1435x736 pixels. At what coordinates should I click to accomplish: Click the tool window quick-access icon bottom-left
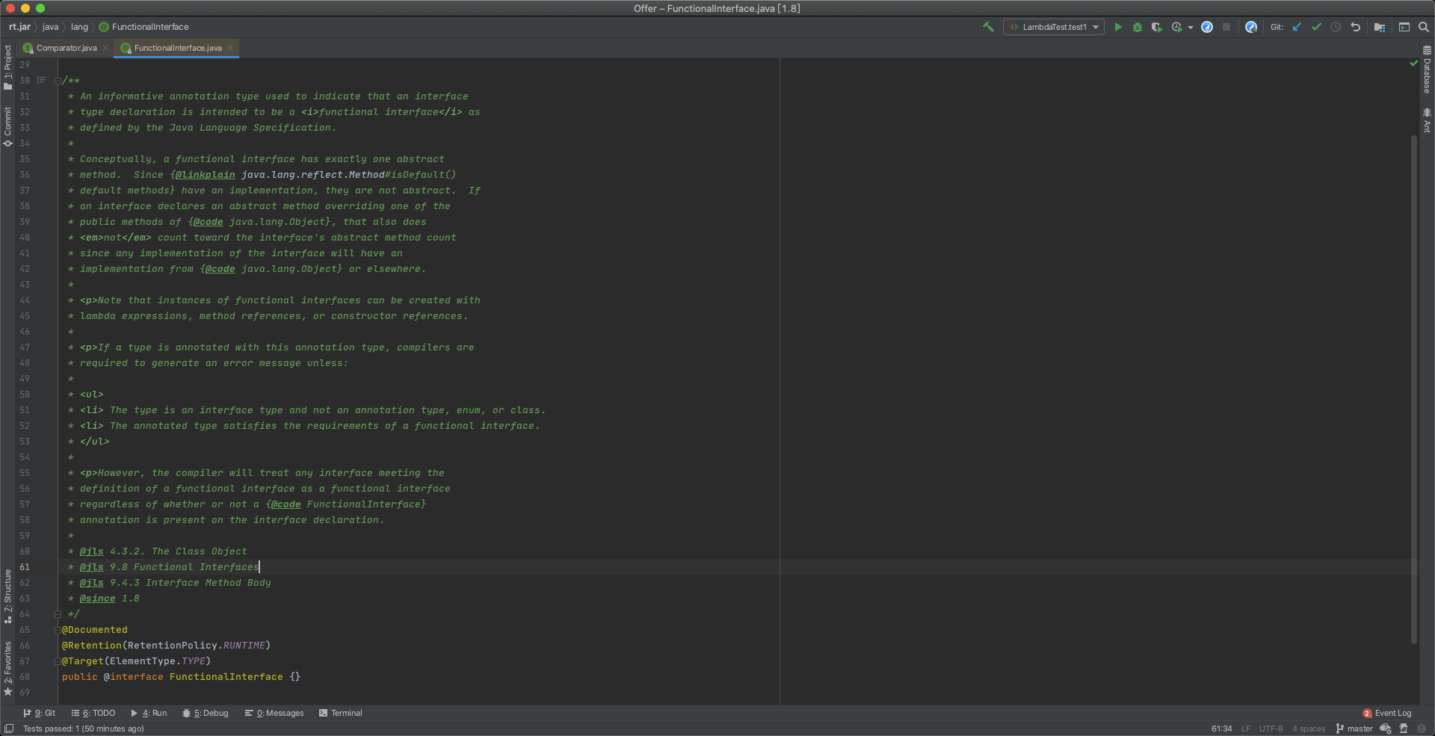click(9, 729)
